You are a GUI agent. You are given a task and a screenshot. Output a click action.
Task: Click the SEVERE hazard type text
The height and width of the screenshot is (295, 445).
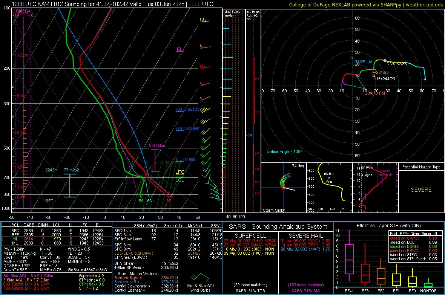point(421,190)
